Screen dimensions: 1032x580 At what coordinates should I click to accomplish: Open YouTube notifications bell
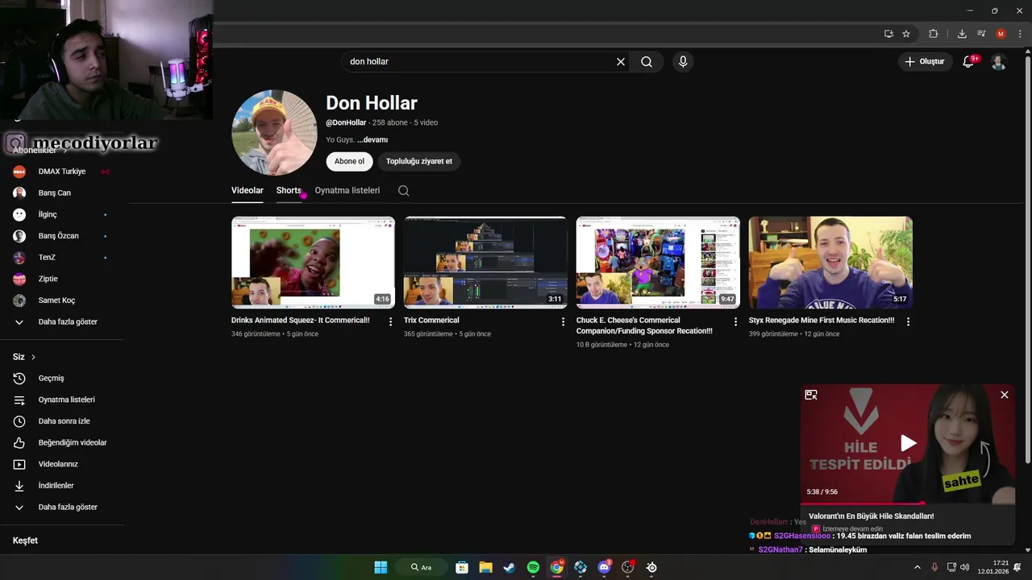(968, 62)
